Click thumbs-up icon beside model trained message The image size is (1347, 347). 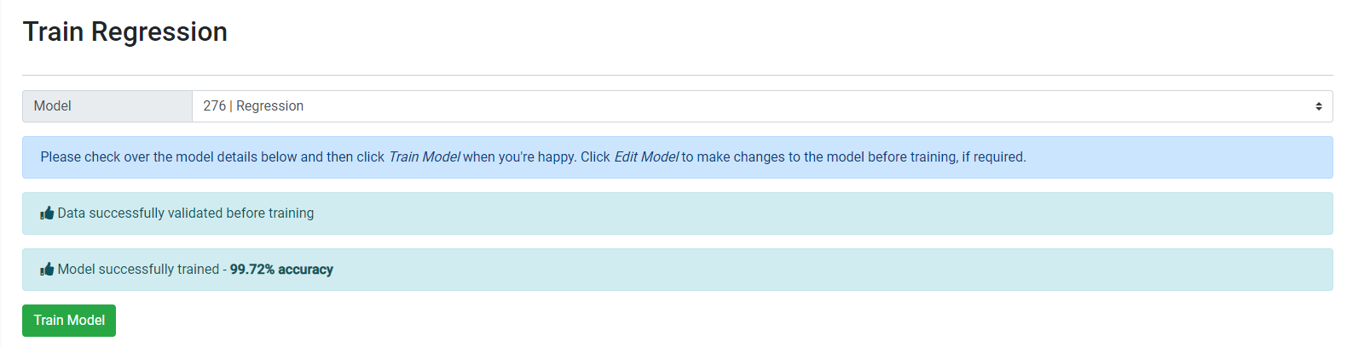[x=47, y=270]
